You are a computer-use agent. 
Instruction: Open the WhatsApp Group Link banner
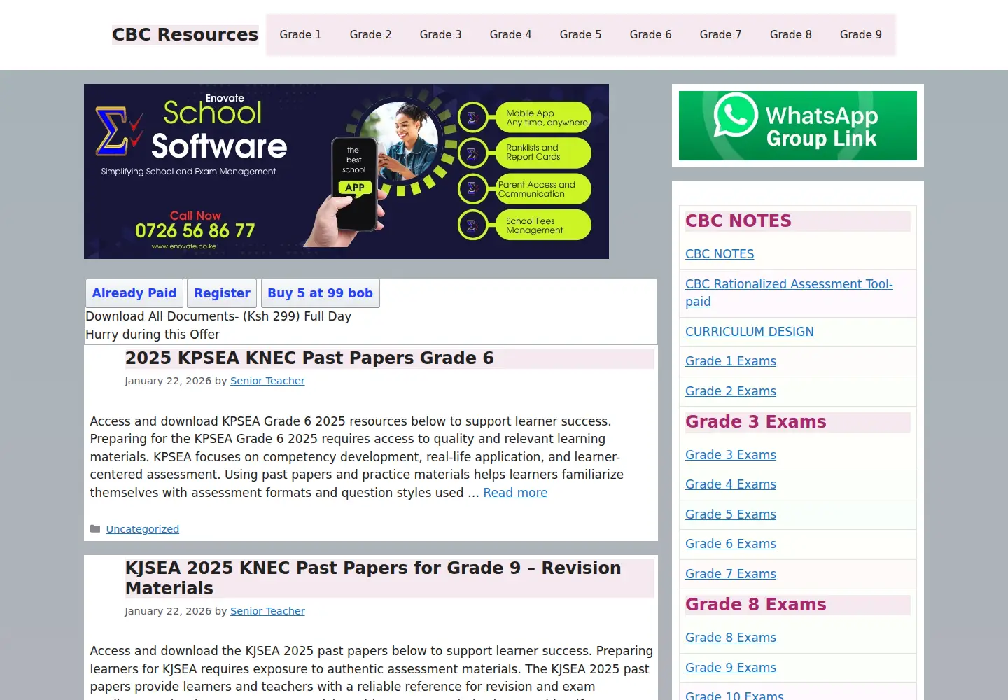[x=798, y=126]
